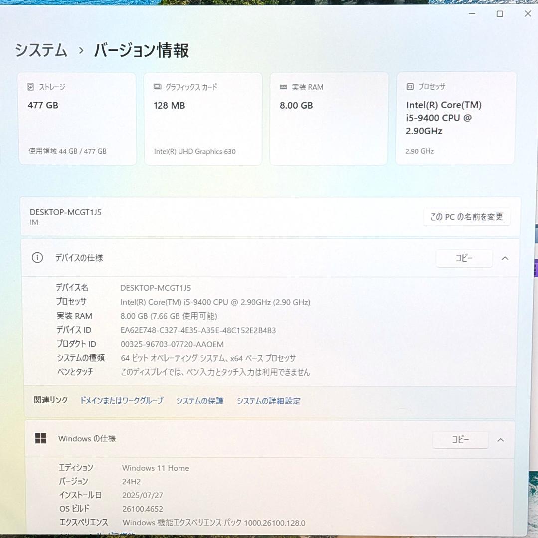Viewport: 538px width, 538px height.
Task: Select the 477 GB storage summary card
Action: (77, 118)
